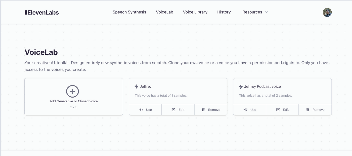The height and width of the screenshot is (156, 352).
Task: Click the plus icon to add voice
Action: (x=72, y=91)
